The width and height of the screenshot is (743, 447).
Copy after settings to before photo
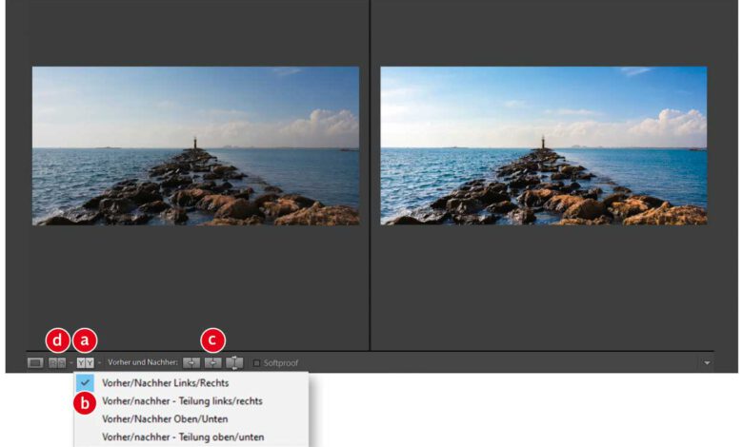tap(213, 362)
